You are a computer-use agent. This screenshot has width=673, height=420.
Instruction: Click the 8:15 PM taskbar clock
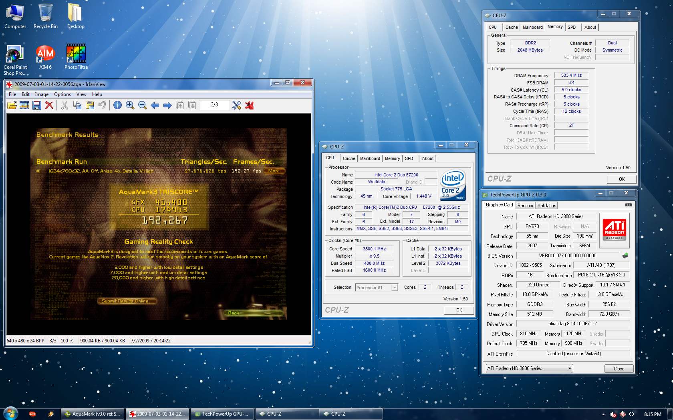[x=653, y=414]
